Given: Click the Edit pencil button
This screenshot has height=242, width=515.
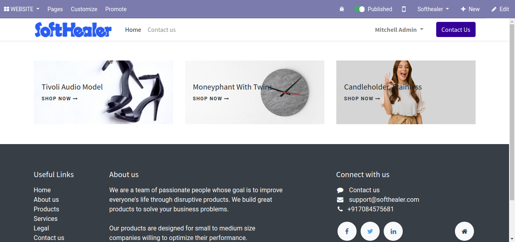Looking at the screenshot, I should [x=500, y=9].
